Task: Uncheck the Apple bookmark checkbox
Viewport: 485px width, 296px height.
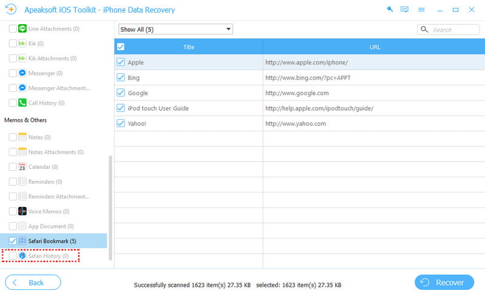Action: (121, 62)
